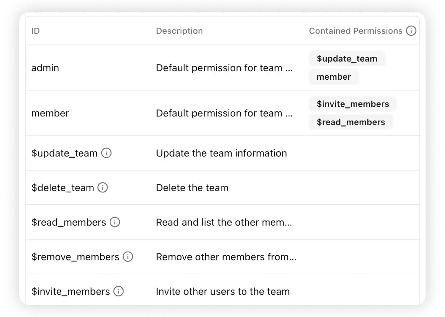Image resolution: width=445 pixels, height=317 pixels.
Task: Click the $update_team badge in admin row
Action: [347, 59]
